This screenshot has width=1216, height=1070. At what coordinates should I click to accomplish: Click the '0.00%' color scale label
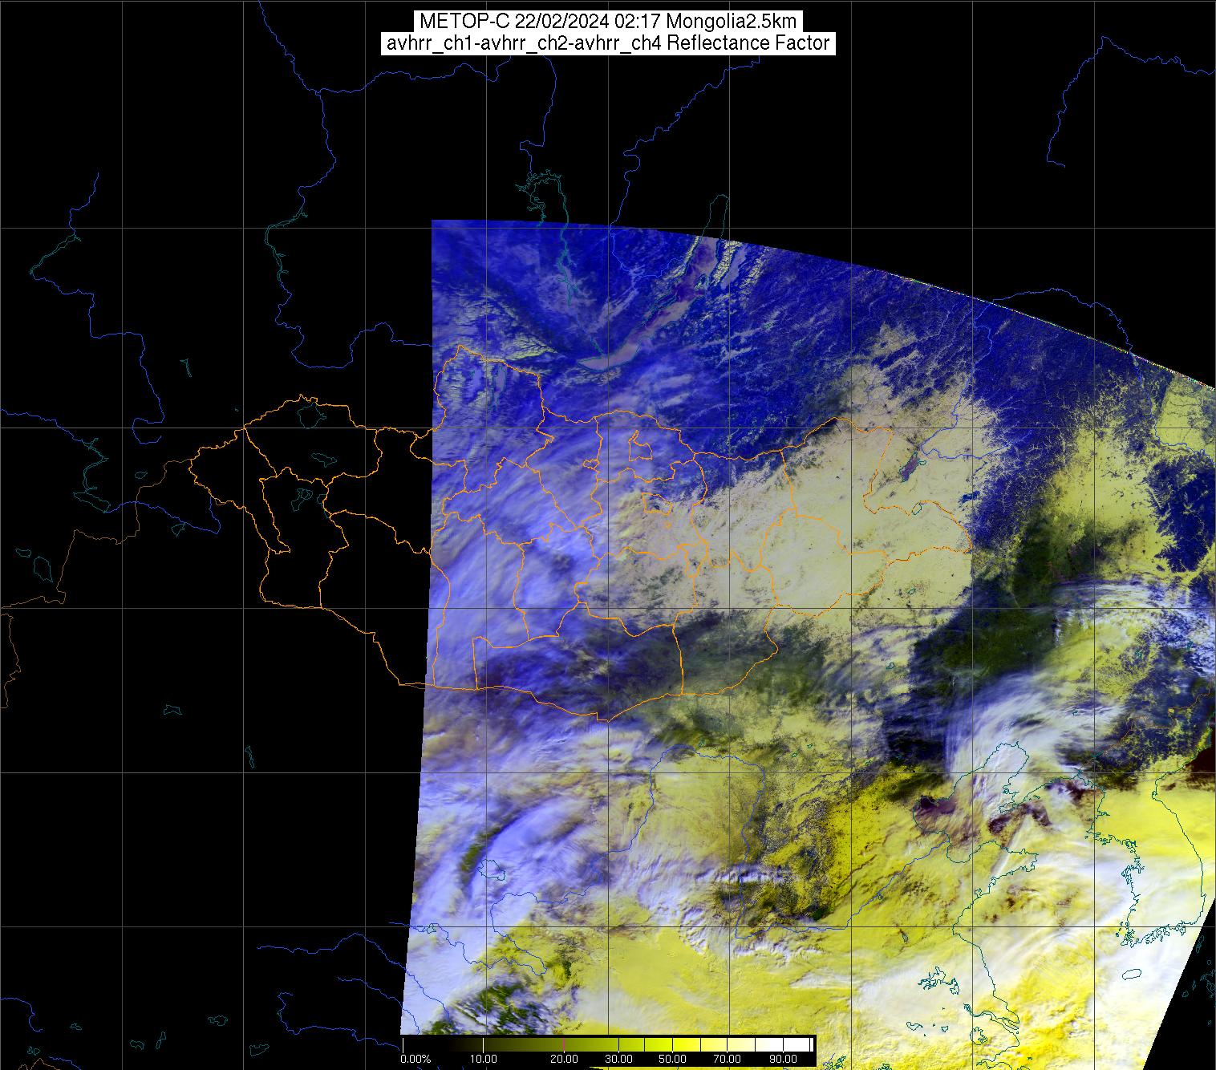415,1059
